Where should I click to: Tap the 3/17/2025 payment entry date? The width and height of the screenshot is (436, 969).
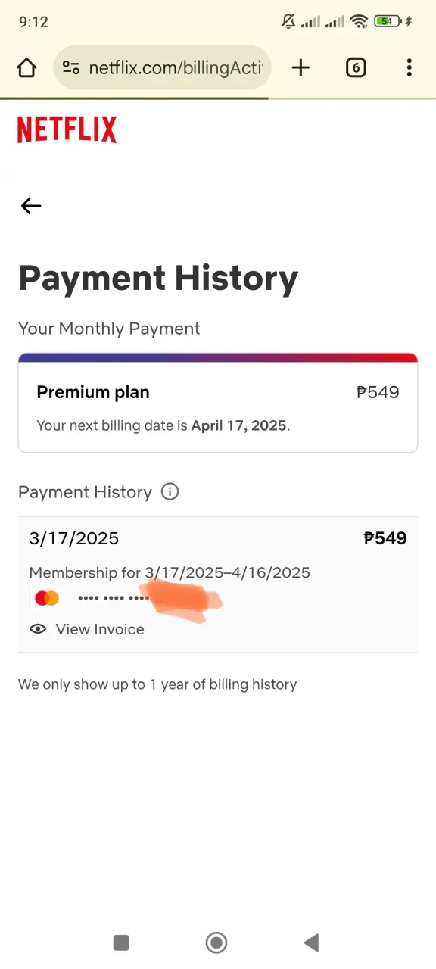tap(74, 538)
